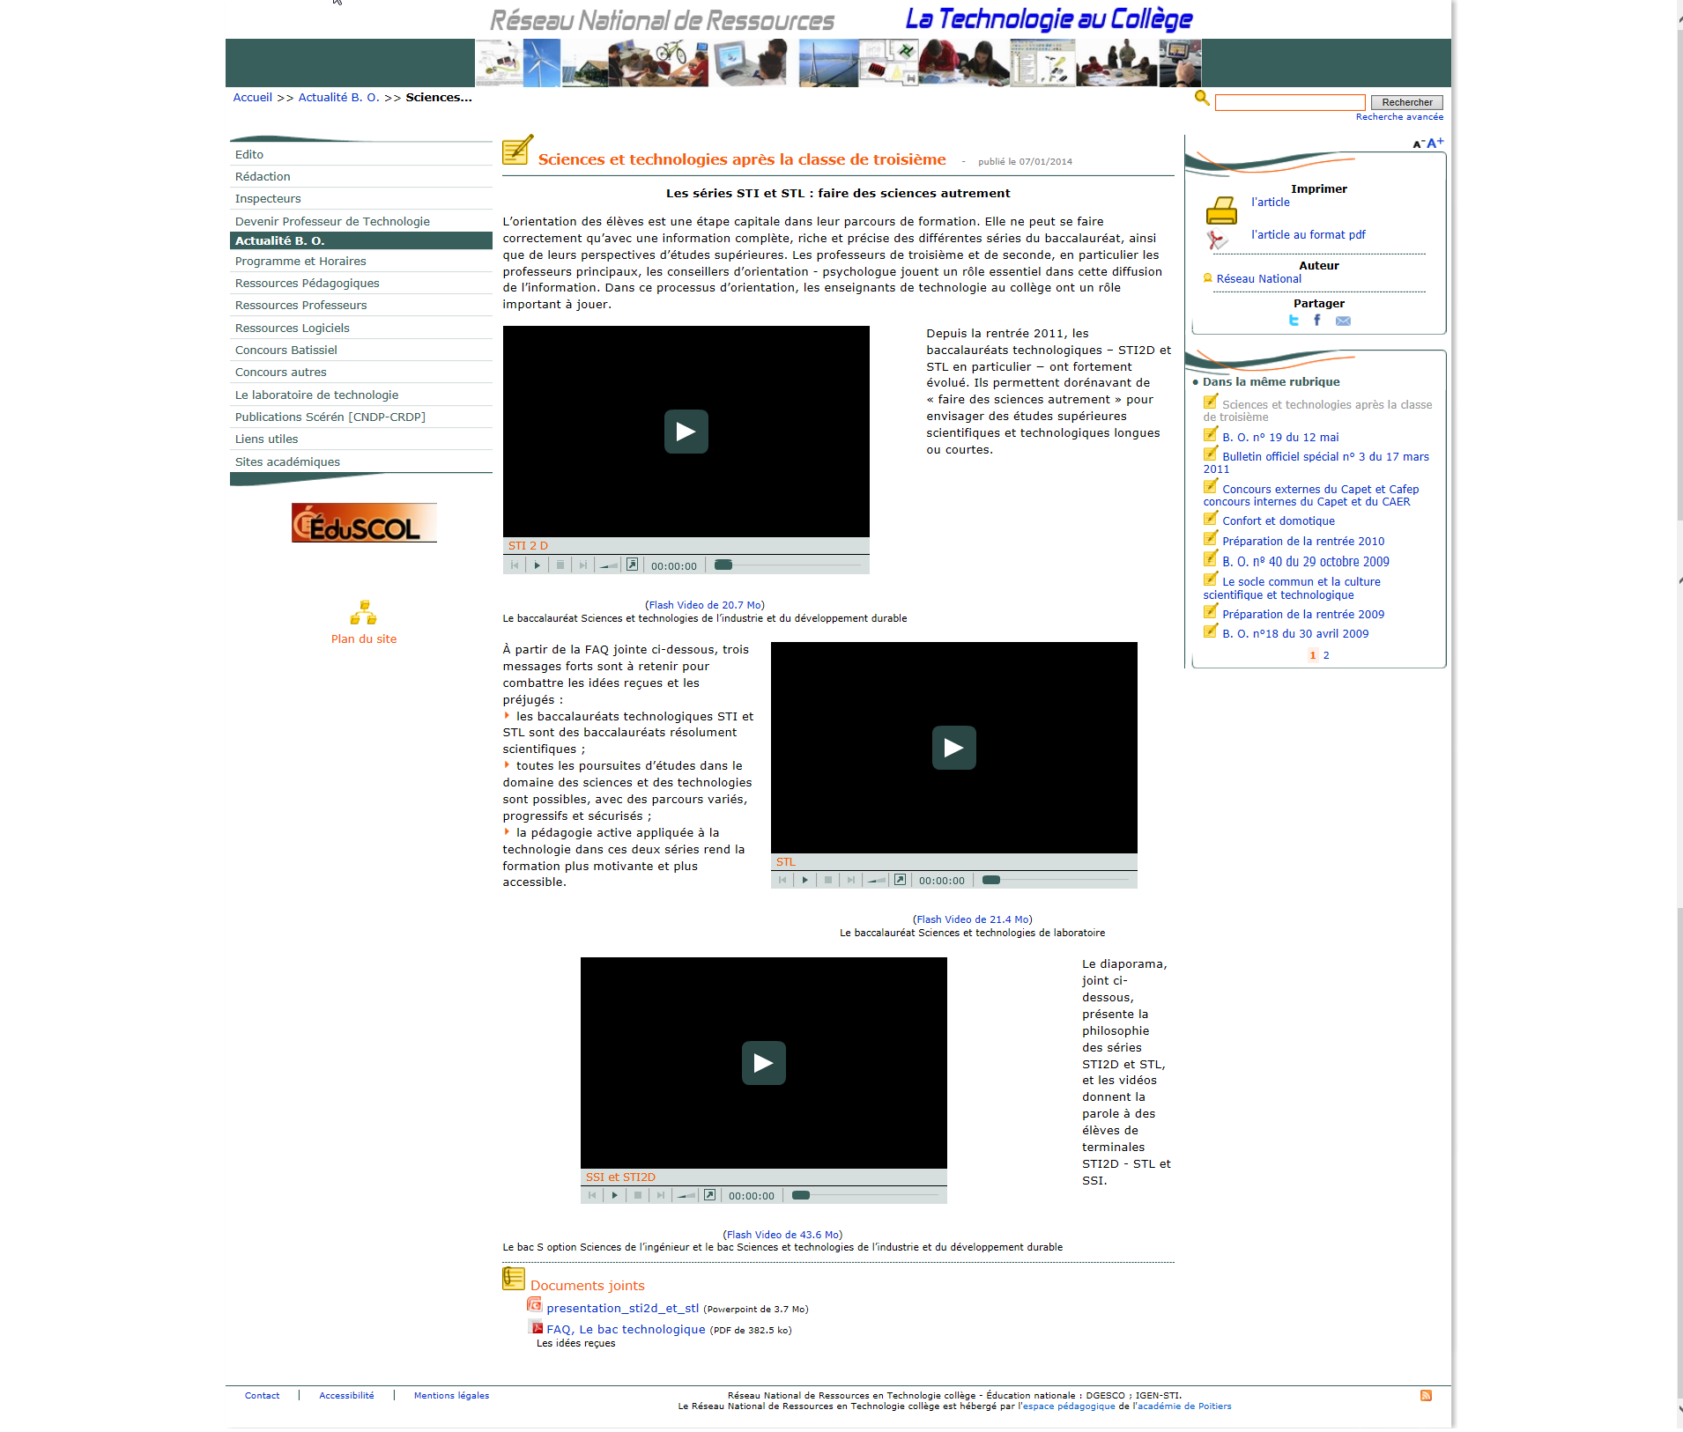This screenshot has width=1683, height=1432.
Task: Go to page 2 of related articles
Action: tap(1326, 655)
